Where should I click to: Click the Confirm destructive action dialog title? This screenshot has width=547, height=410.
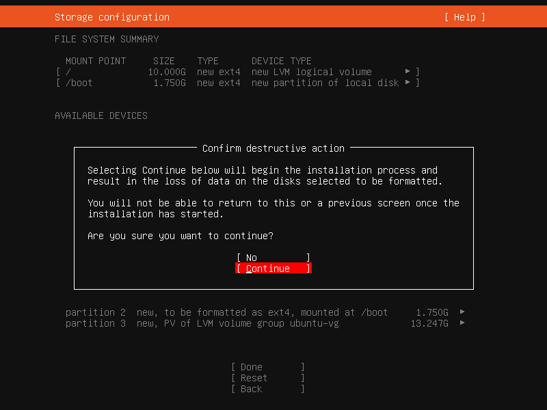pyautogui.click(x=273, y=148)
